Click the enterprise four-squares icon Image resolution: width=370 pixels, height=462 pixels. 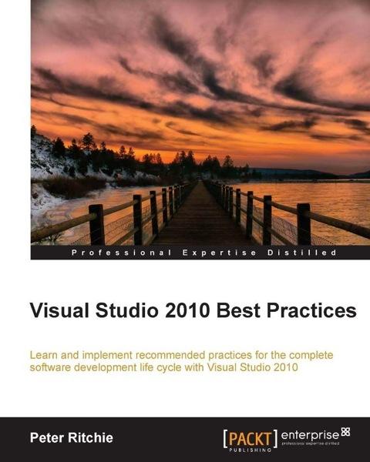click(x=345, y=432)
